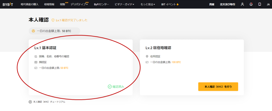Click the card icon beside 100 BTC limit
The image size is (272, 111).
(147, 62)
